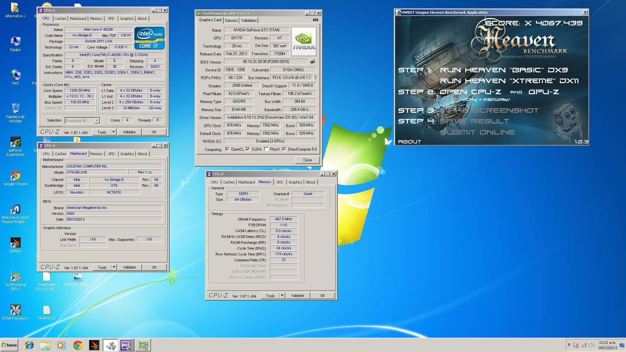Image resolution: width=626 pixels, height=352 pixels.
Task: Toggle PhysX checkbox in GPU-Z
Action: click(x=266, y=149)
